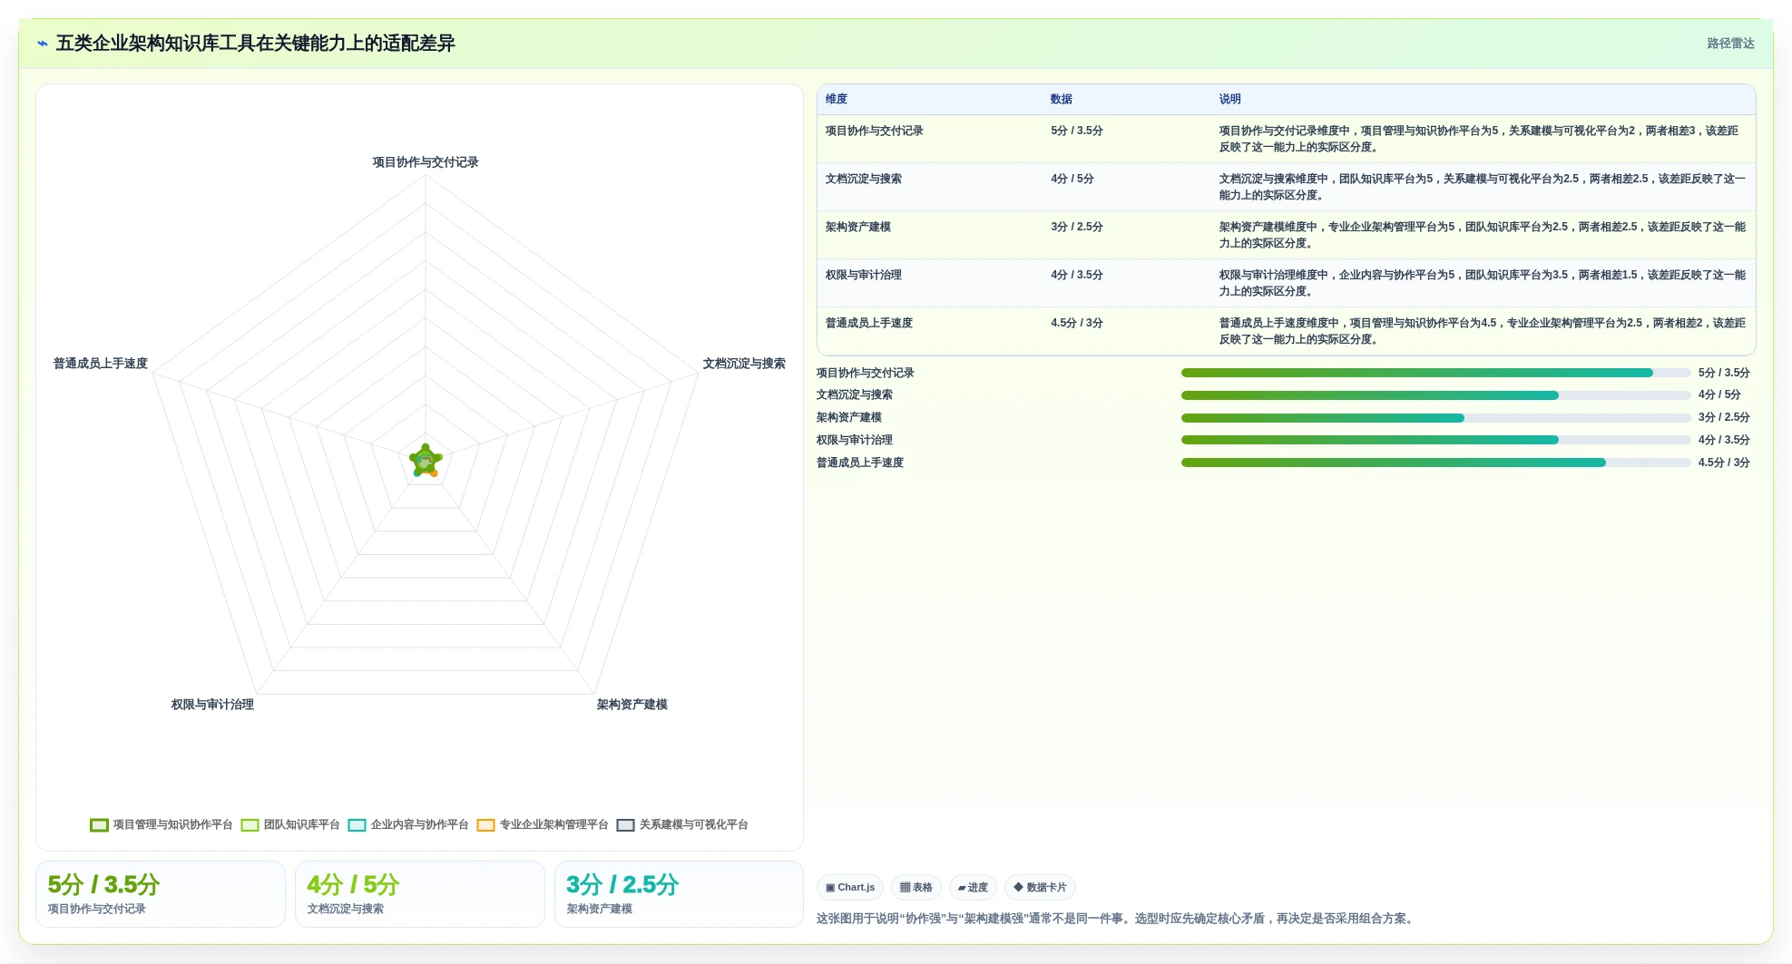Click radar axis label 普通成员上手速度
Image resolution: width=1792 pixels, height=964 pixels.
101,364
